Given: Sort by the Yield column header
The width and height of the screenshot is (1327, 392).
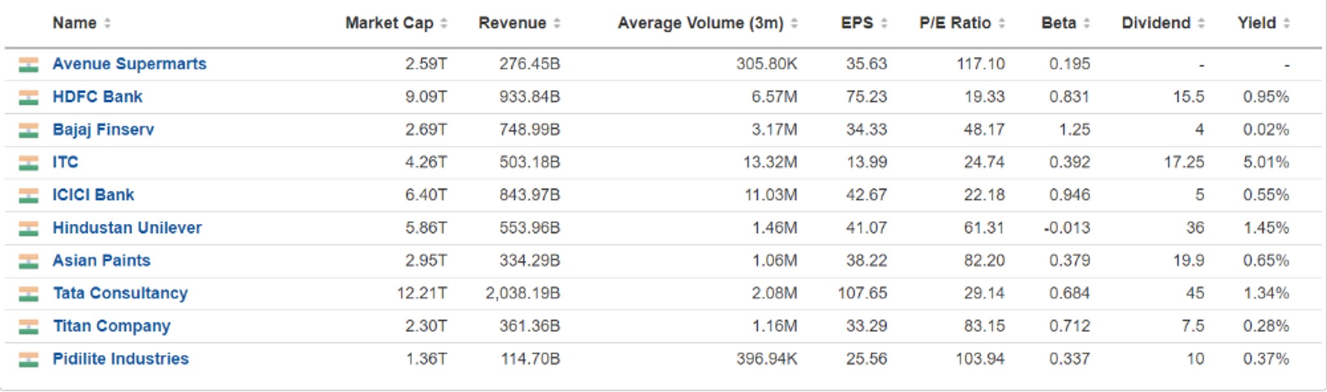Looking at the screenshot, I should [x=1264, y=23].
